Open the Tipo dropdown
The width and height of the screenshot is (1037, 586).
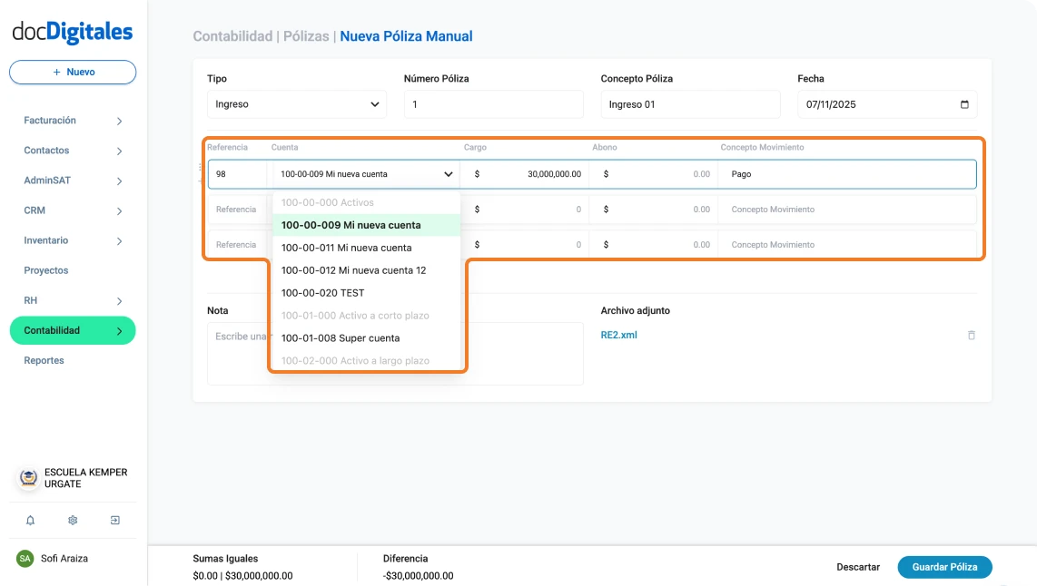click(x=296, y=104)
